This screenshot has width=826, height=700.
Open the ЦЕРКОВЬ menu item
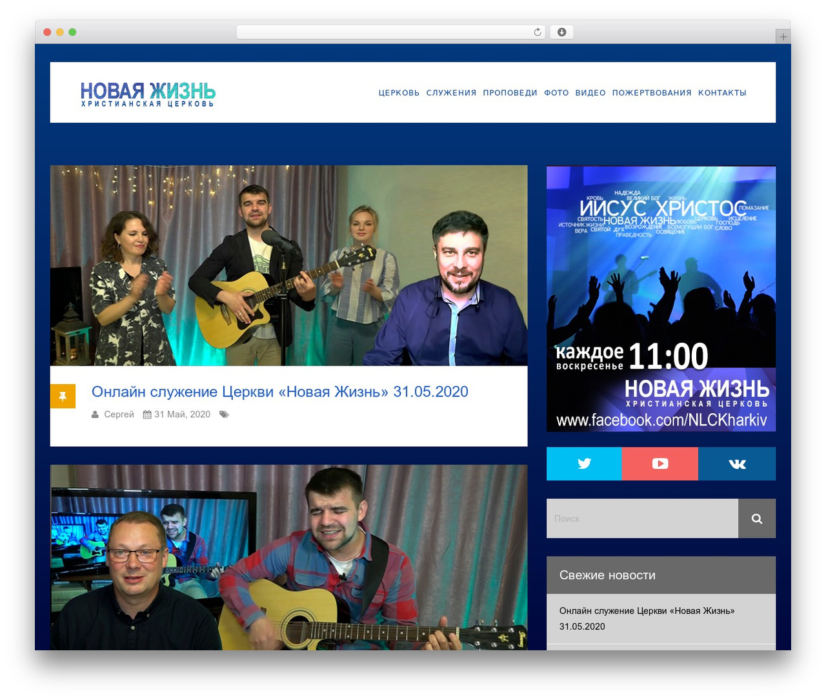click(399, 93)
